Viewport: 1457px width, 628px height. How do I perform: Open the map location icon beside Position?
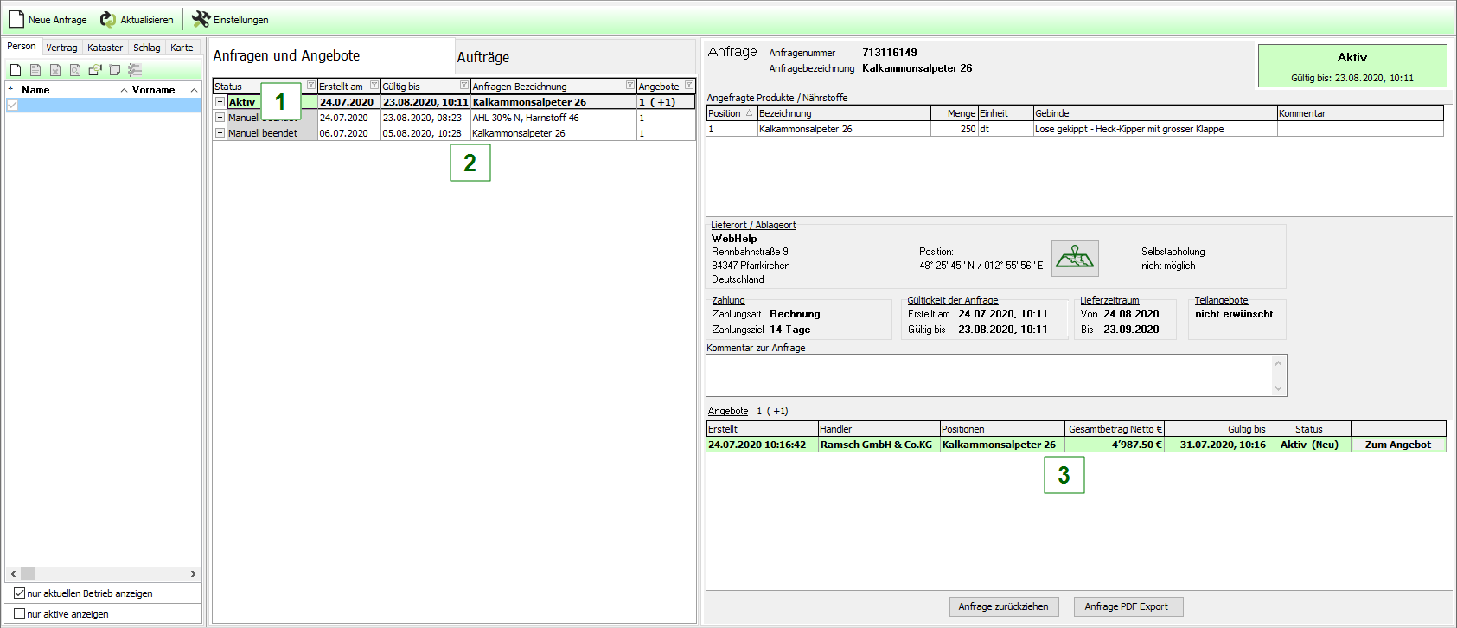[x=1075, y=258]
